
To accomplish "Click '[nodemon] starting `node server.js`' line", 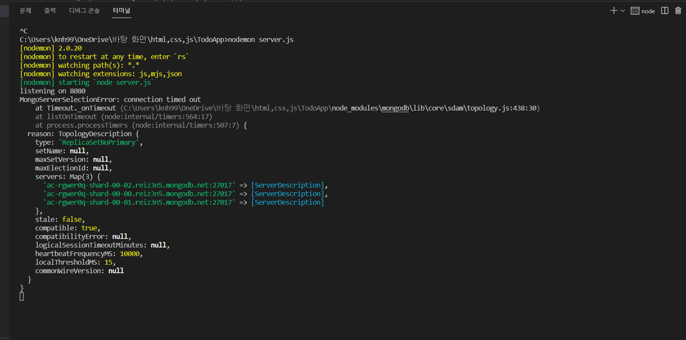I will (87, 82).
